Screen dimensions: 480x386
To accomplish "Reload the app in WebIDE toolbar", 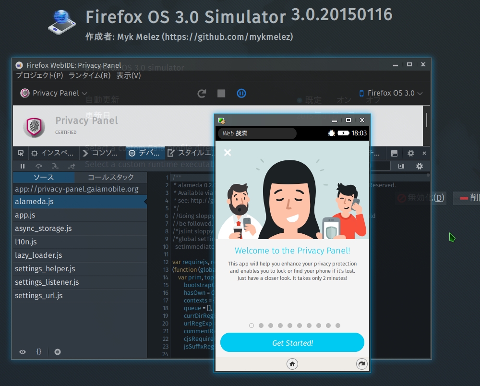I will 202,93.
